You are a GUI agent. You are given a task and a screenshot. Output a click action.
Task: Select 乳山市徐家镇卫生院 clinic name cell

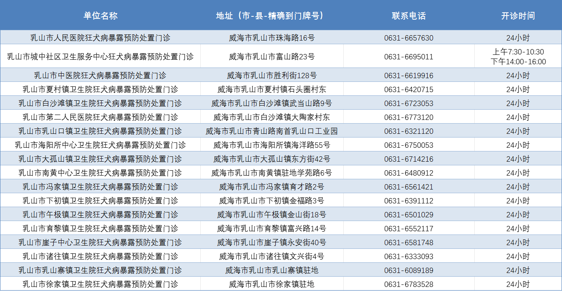100,284
